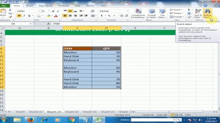The width and height of the screenshot is (220, 123).
Task: Click the Decrease Decimal icon
Action: click(126, 16)
